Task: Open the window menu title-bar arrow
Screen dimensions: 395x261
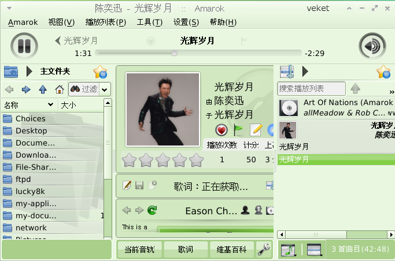Action: point(9,8)
